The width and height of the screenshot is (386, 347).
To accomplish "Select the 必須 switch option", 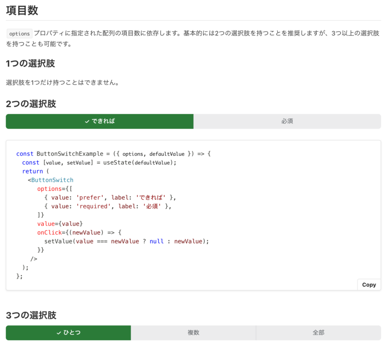I will click(288, 121).
